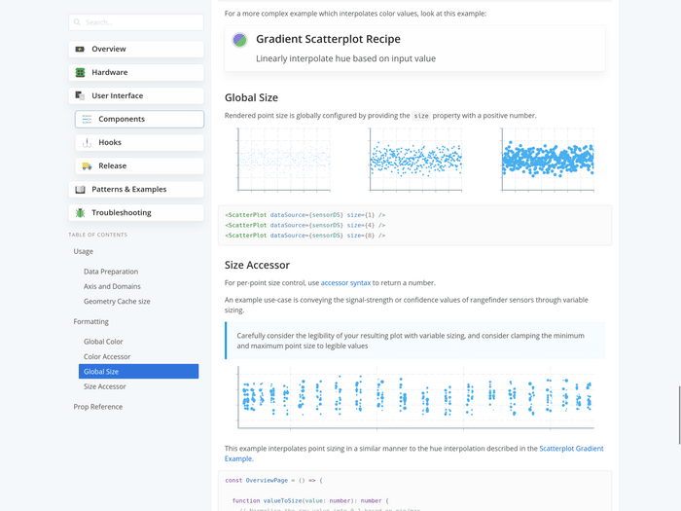Click the Release truck icon

(x=87, y=165)
